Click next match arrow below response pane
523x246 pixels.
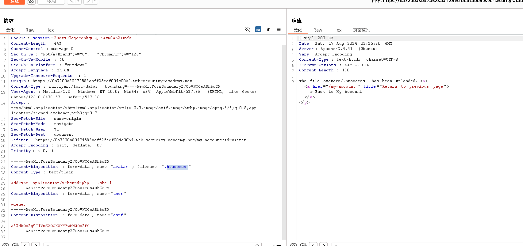(x=324, y=245)
